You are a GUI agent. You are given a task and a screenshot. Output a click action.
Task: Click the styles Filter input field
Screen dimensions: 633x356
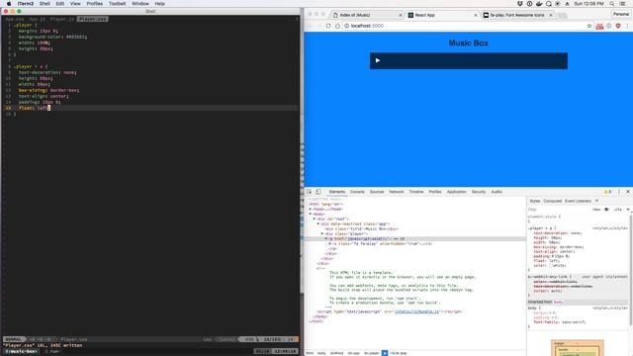click(559, 210)
